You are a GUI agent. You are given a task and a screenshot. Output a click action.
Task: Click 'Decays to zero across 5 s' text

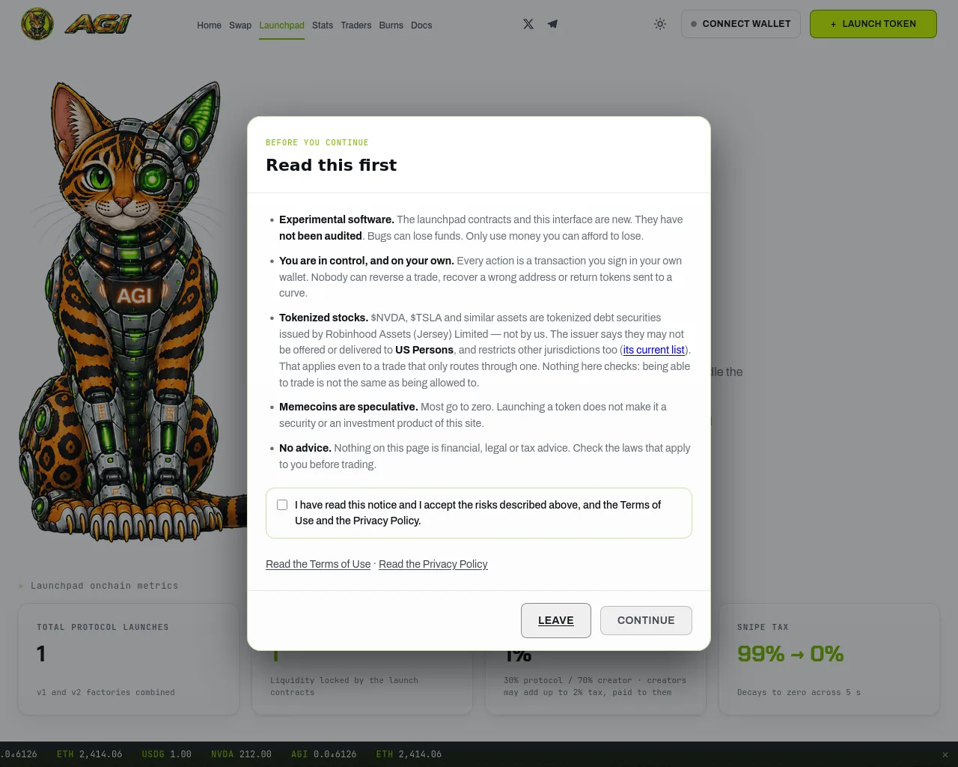pos(799,692)
